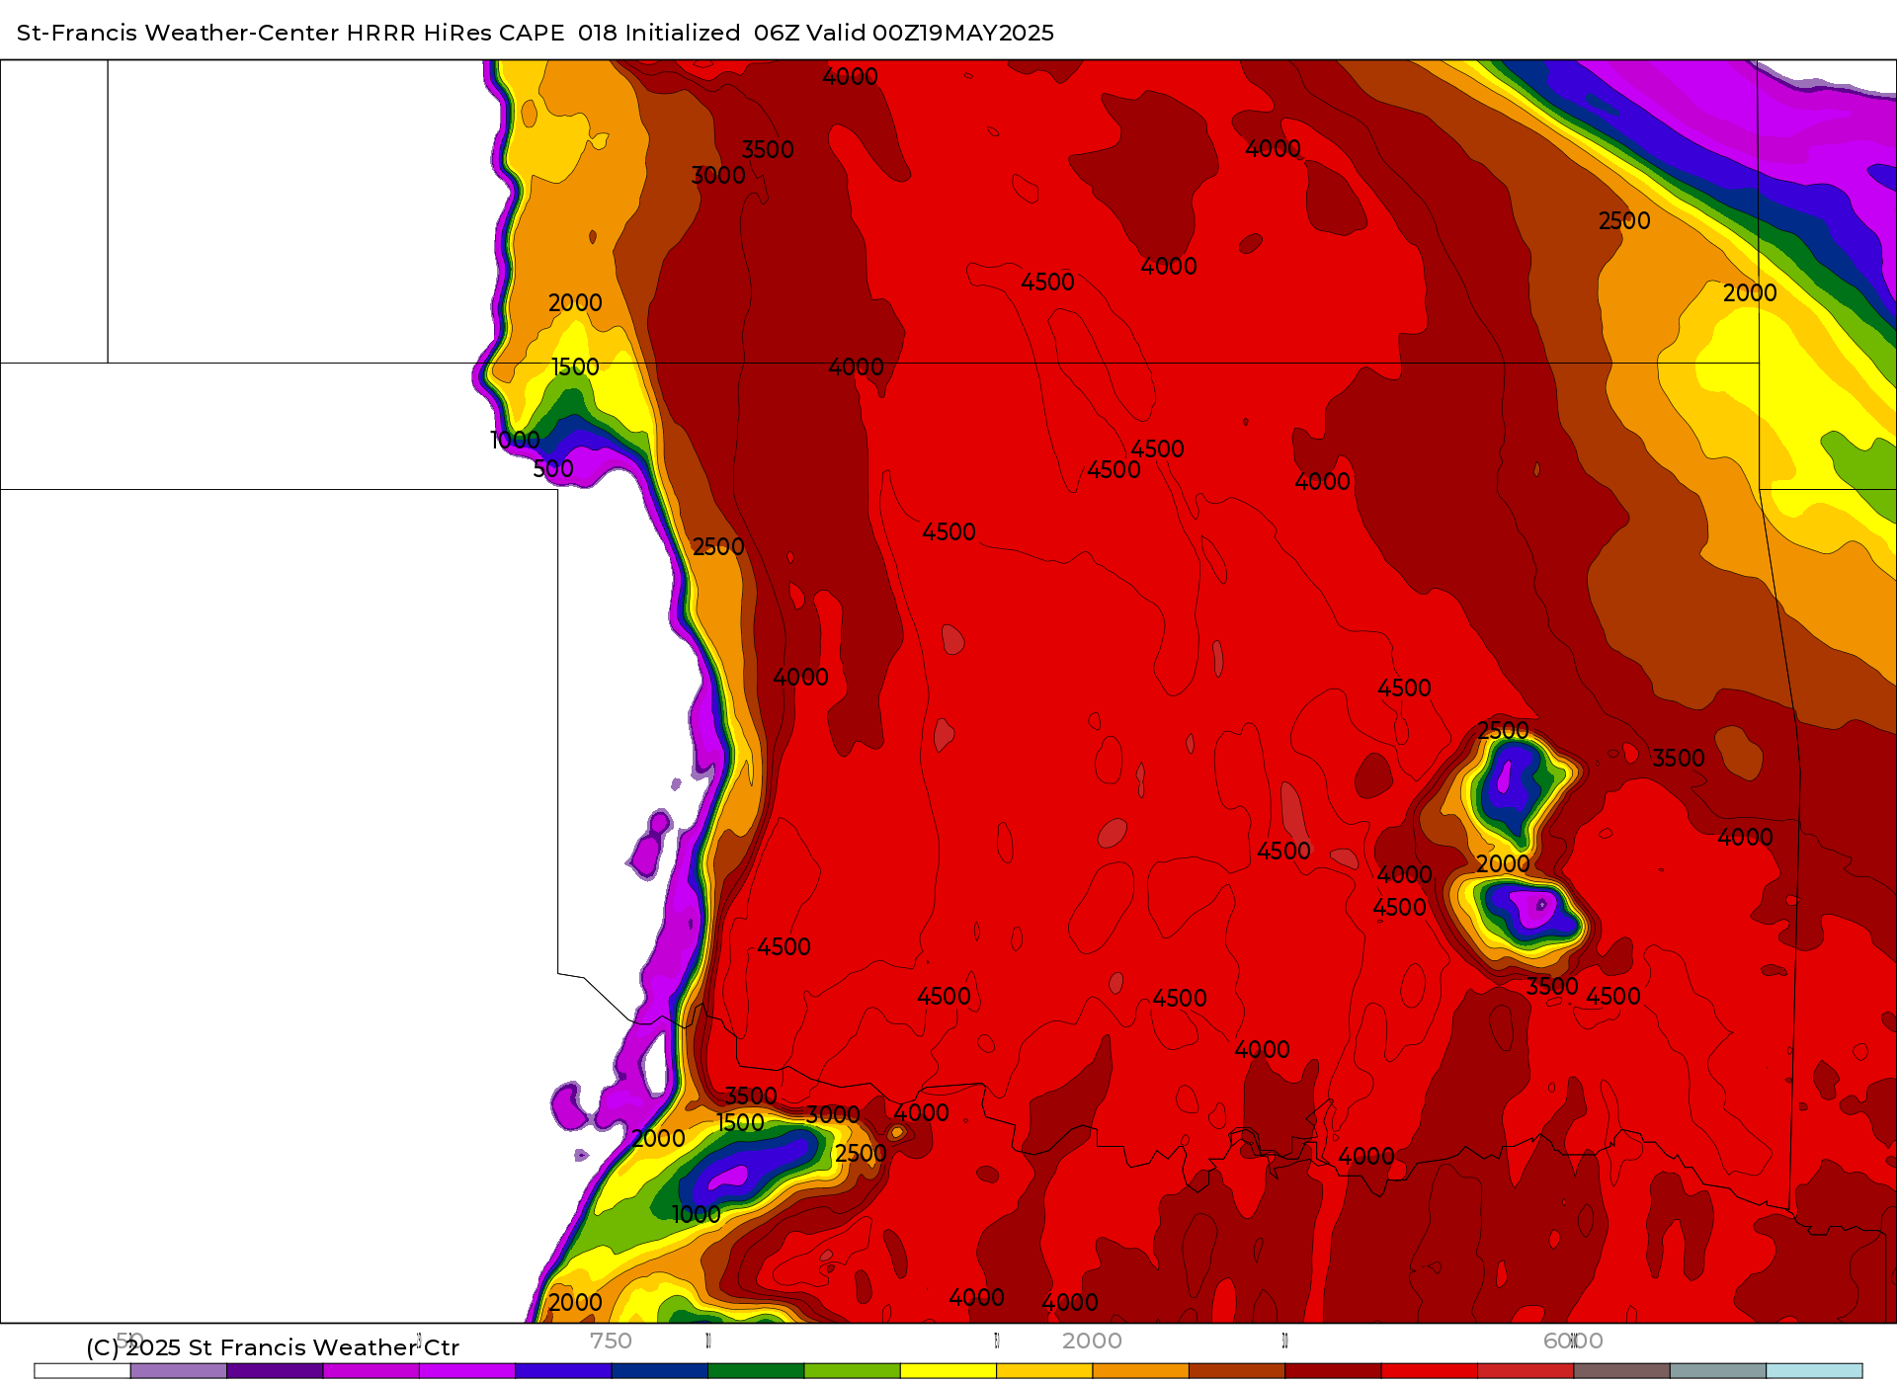Click the HRRR HiRes CAPE title text
This screenshot has height=1383, width=1897.
tap(455, 33)
